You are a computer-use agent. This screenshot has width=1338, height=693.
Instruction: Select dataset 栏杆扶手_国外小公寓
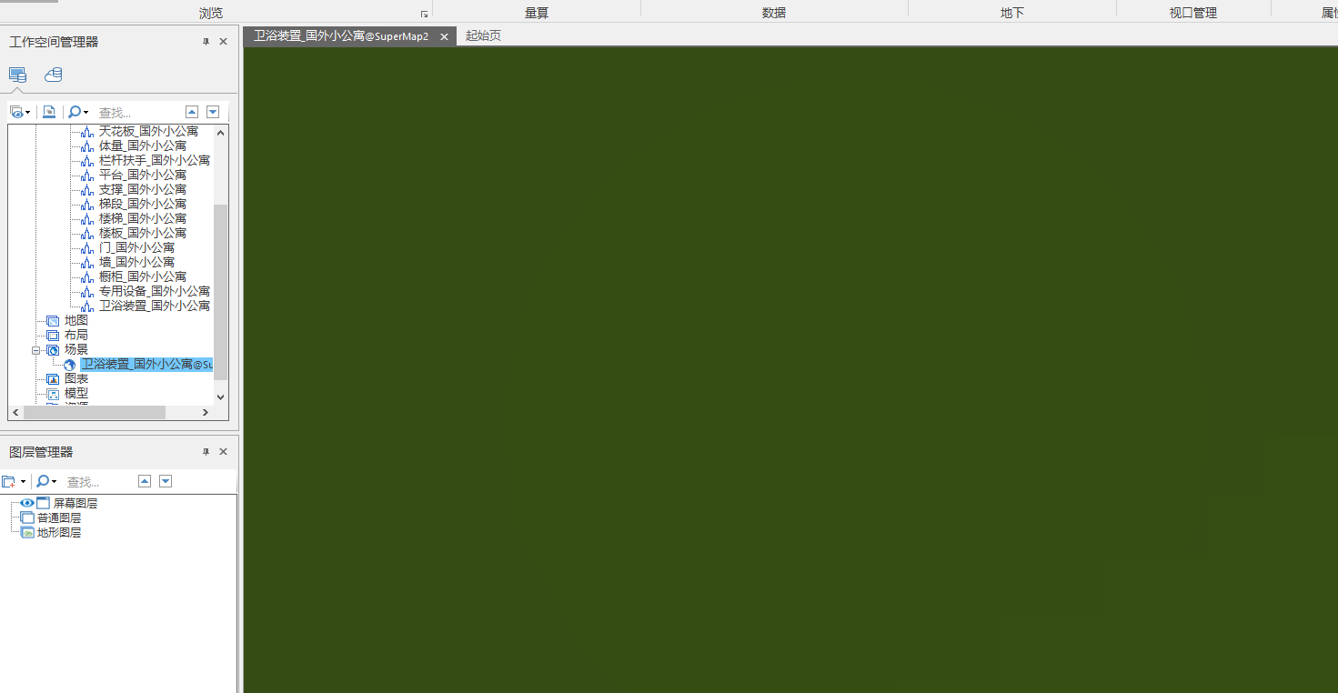pyautogui.click(x=155, y=160)
